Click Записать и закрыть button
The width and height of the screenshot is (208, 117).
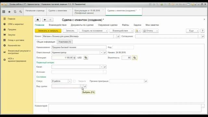48,31
